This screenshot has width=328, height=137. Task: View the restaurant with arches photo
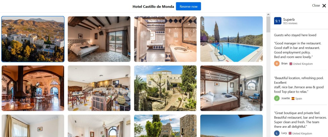point(33,88)
